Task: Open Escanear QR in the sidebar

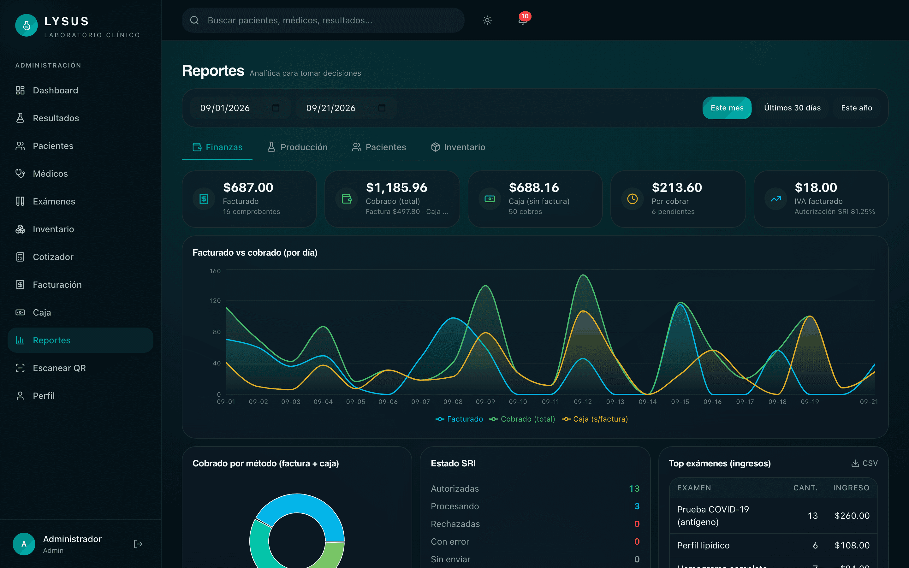Action: tap(80, 368)
